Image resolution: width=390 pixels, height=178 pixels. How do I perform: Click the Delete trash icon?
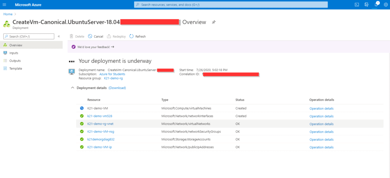tap(71, 36)
